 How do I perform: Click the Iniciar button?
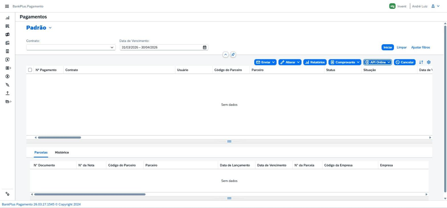pyautogui.click(x=388, y=47)
